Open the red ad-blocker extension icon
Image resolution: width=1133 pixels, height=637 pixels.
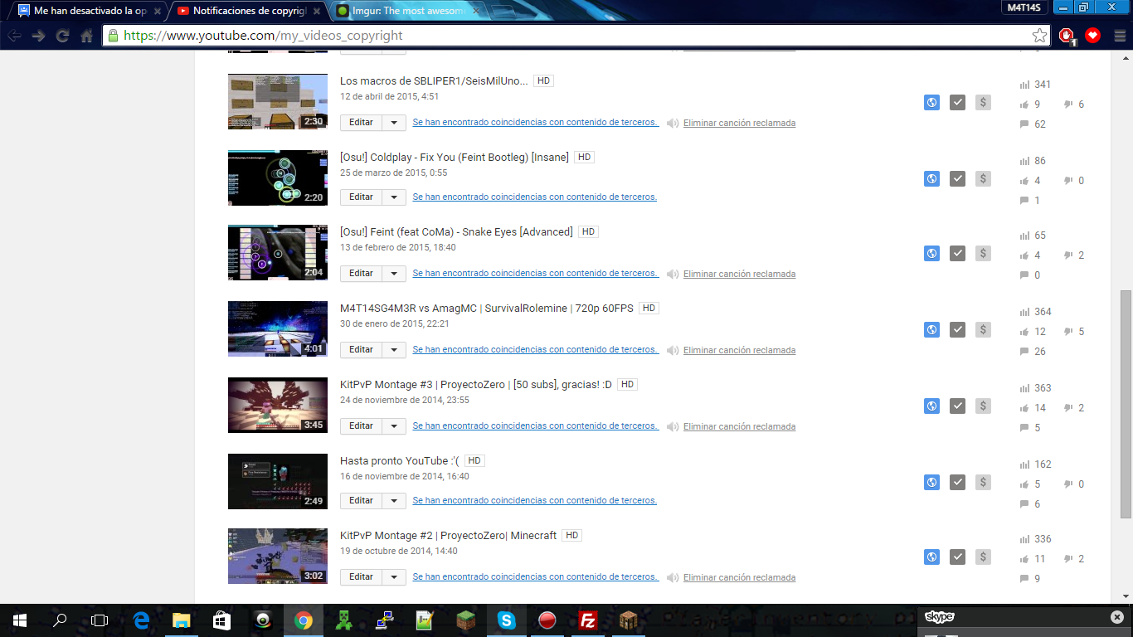tap(1067, 36)
